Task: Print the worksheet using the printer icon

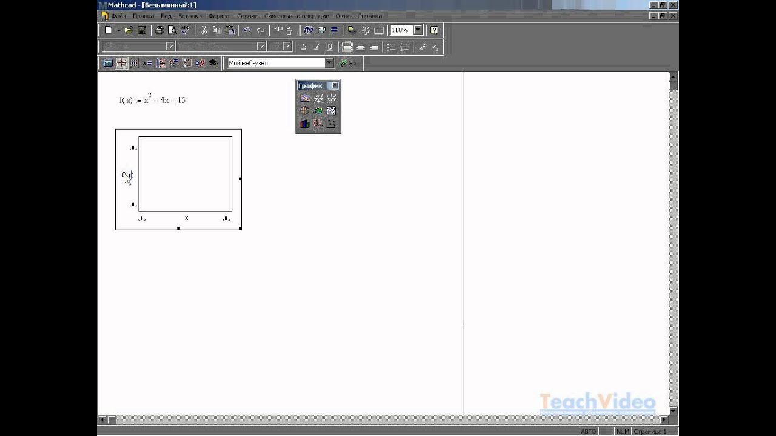Action: point(159,30)
